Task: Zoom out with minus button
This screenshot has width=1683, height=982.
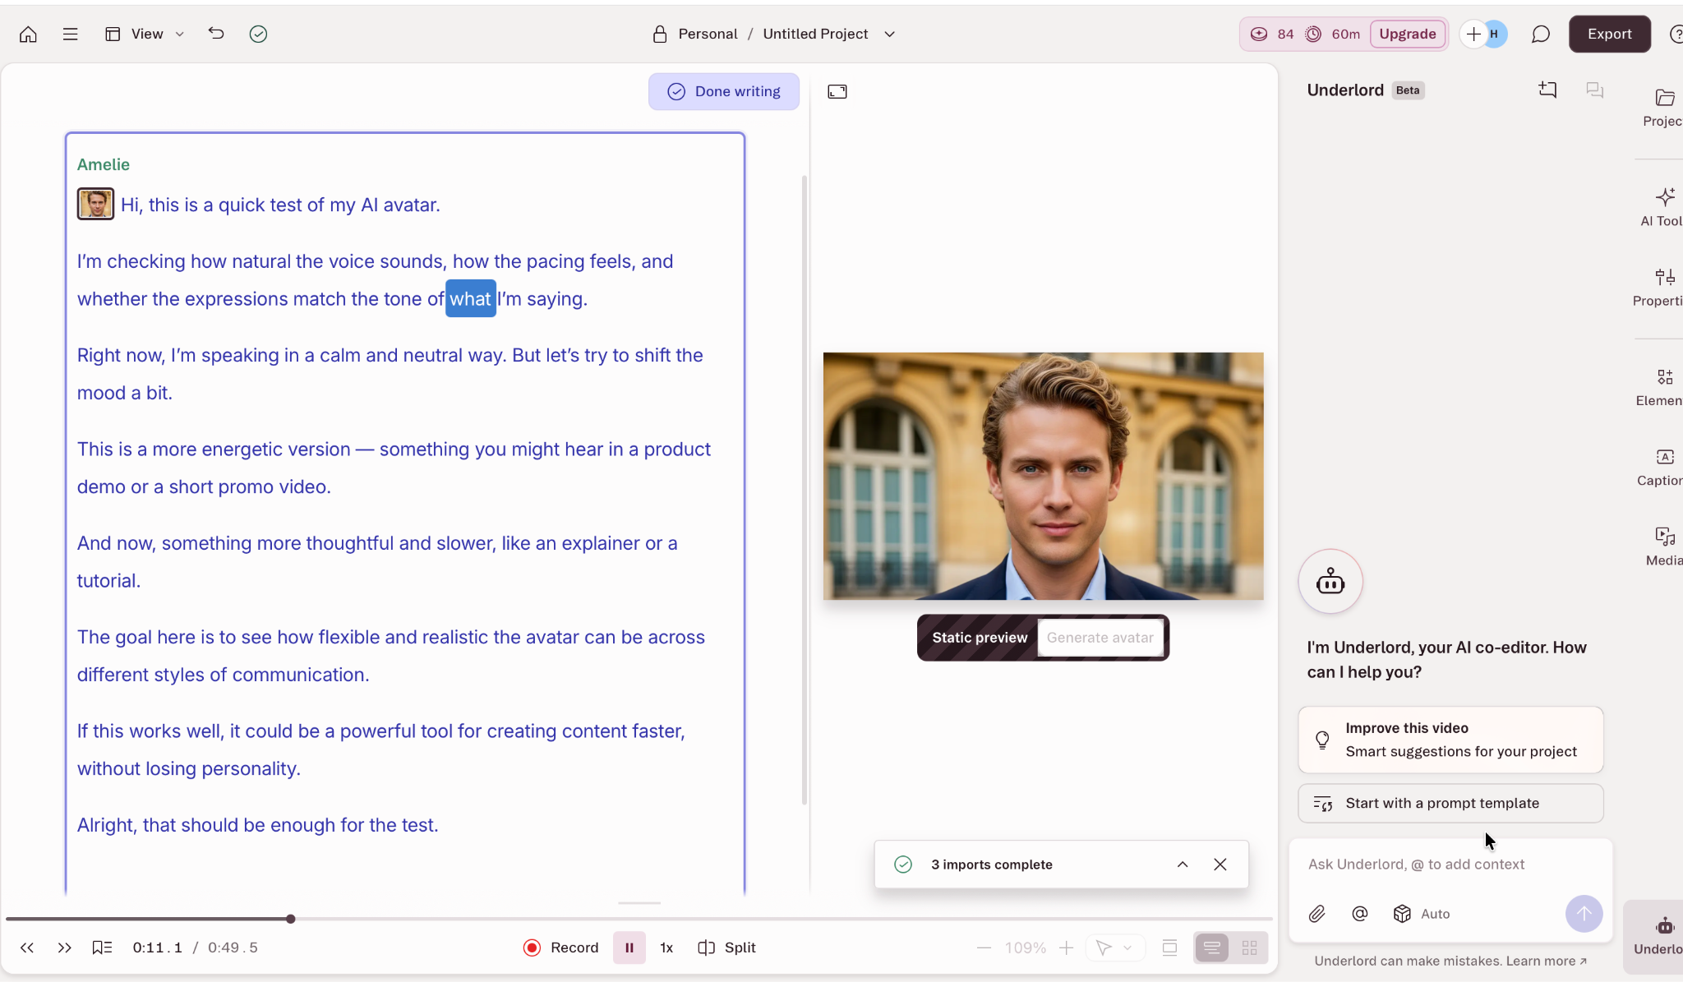Action: click(x=984, y=947)
